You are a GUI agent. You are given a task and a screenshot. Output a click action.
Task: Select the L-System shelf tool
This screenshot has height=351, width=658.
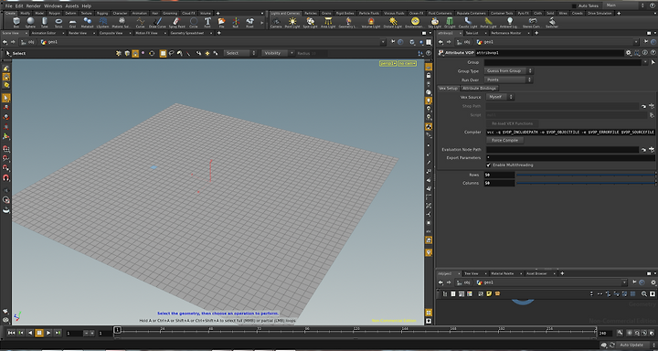coord(102,22)
